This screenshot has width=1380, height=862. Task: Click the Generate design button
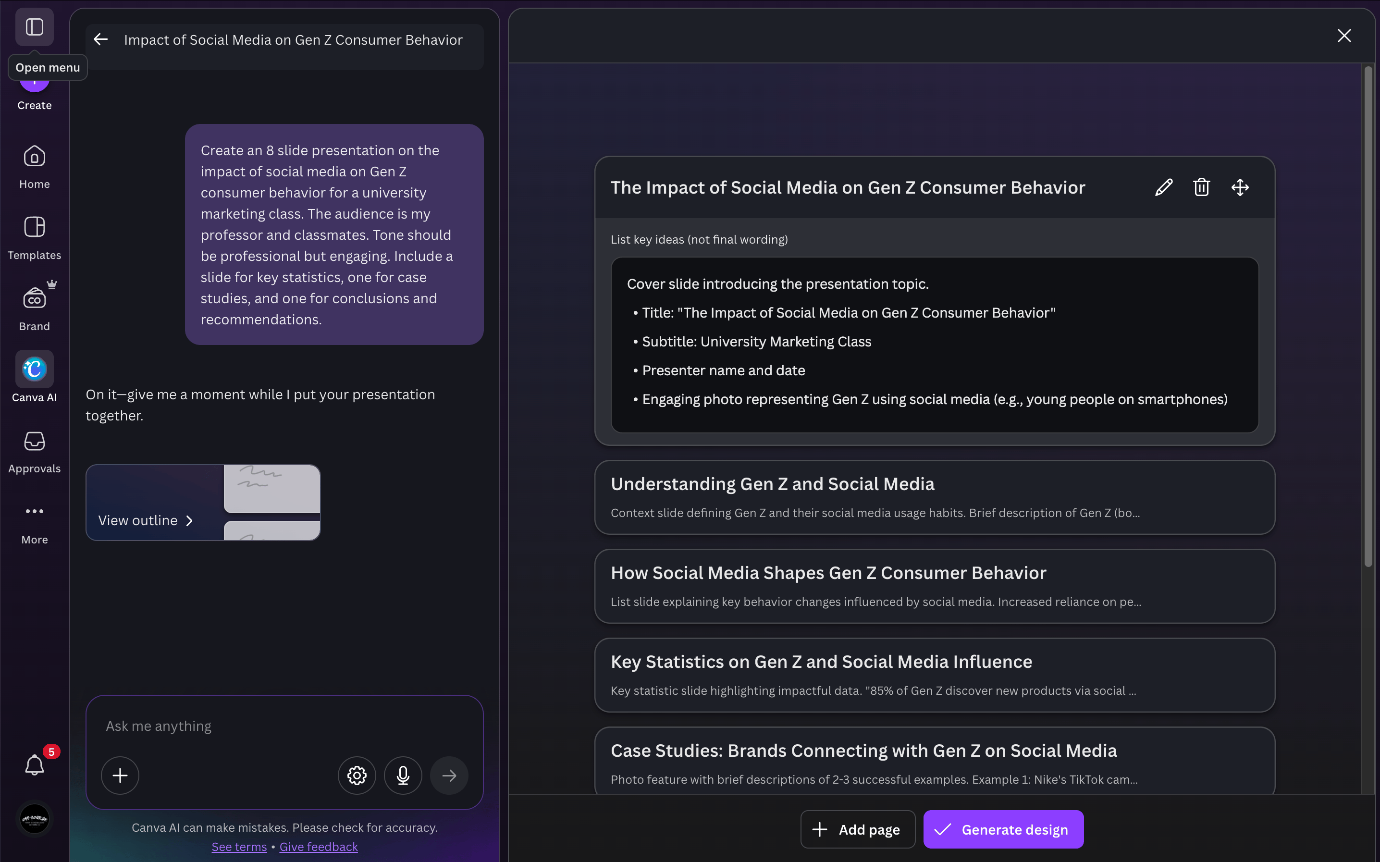point(1003,829)
